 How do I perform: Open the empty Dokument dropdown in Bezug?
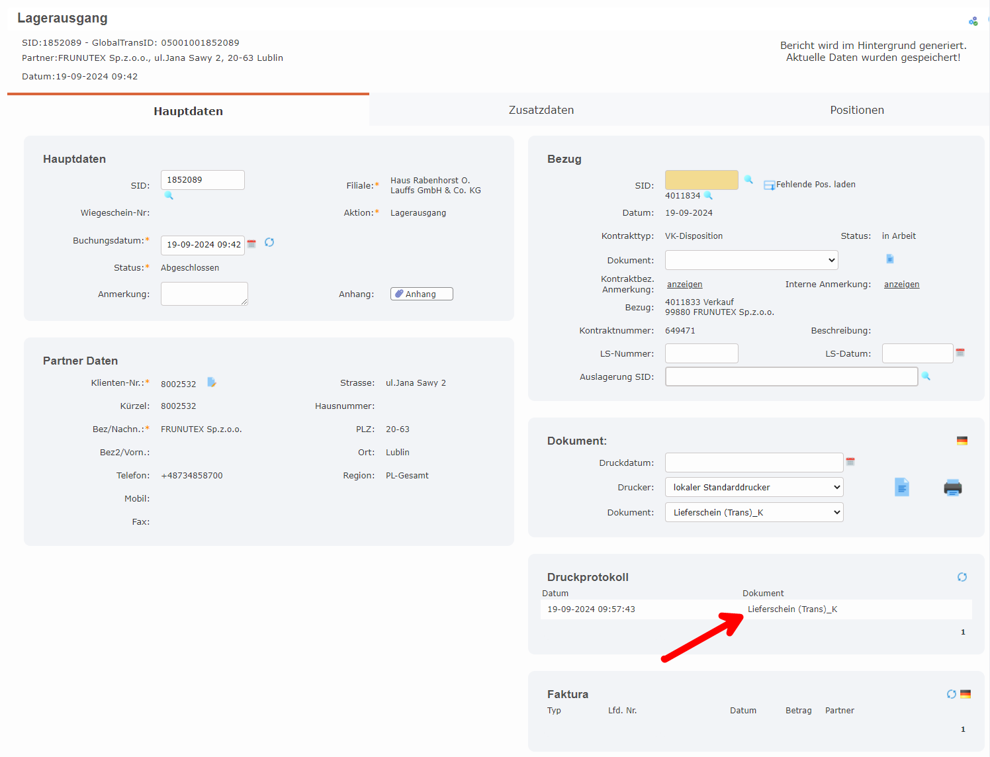click(x=751, y=260)
